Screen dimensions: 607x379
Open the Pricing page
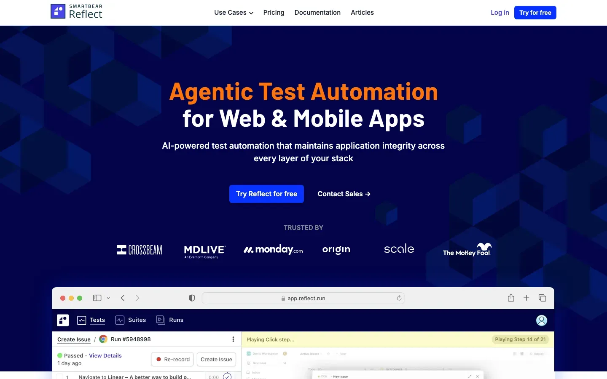coord(274,13)
